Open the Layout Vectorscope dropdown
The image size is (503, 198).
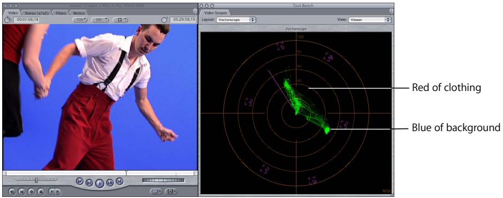tap(236, 20)
